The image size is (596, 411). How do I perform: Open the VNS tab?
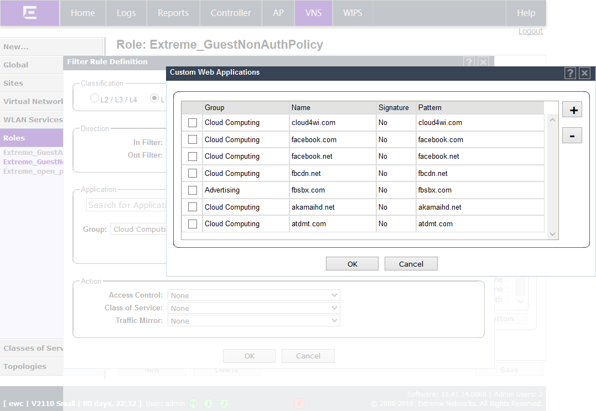(314, 13)
